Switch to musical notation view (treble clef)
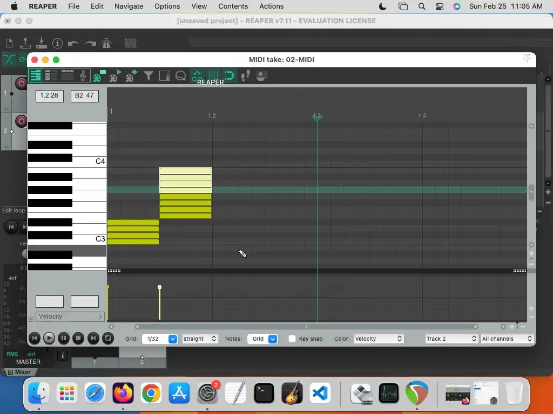This screenshot has height=414, width=553. [83, 75]
